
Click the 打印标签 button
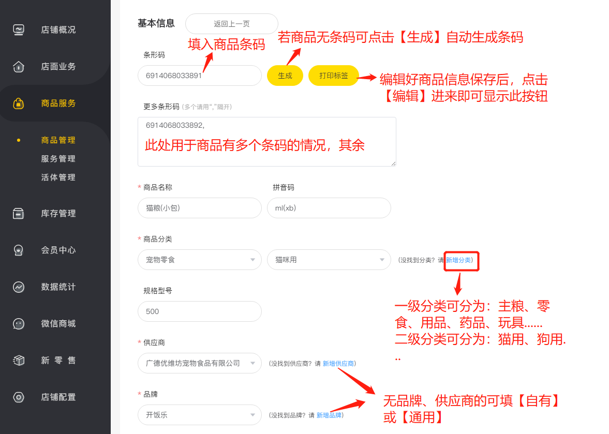pyautogui.click(x=334, y=76)
